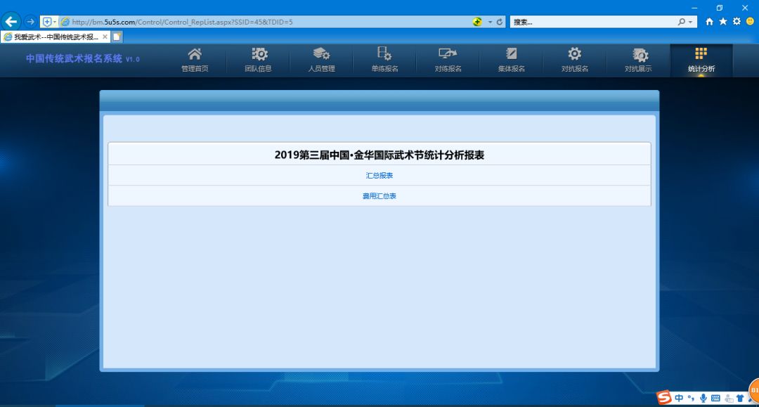Screen dimensions: 759x407
Task: Click the 中国传统武术报名系统 site title
Action: click(x=83, y=58)
